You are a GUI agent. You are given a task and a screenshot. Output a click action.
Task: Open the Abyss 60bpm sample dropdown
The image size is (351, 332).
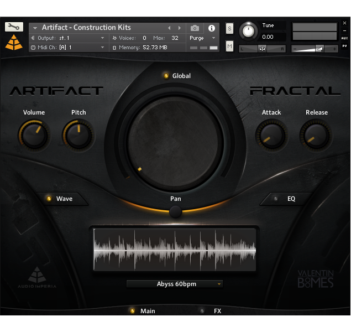tap(175, 284)
